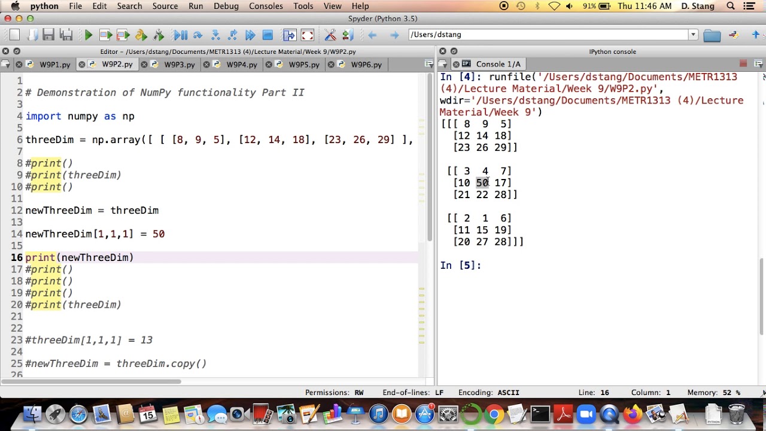This screenshot has width=766, height=431.
Task: Open Terminal from the Dock
Action: point(540,414)
